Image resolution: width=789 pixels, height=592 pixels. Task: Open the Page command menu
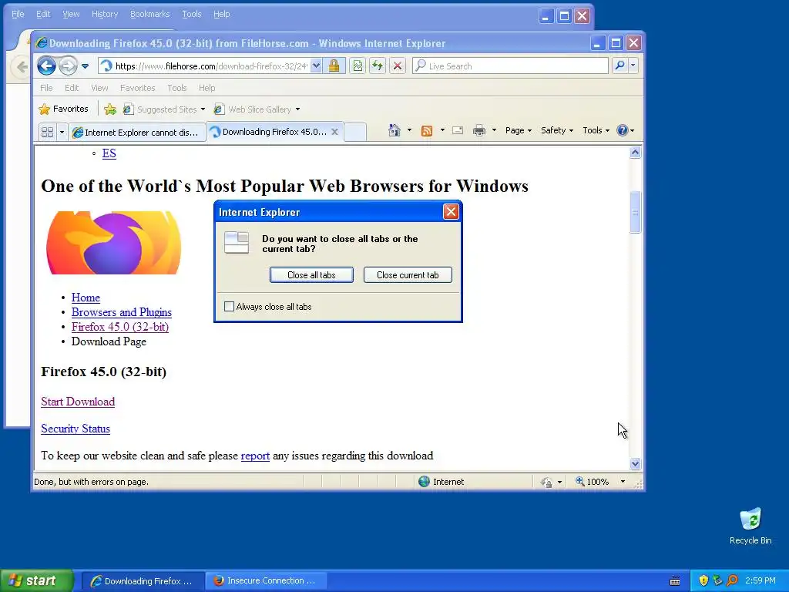pyautogui.click(x=519, y=130)
